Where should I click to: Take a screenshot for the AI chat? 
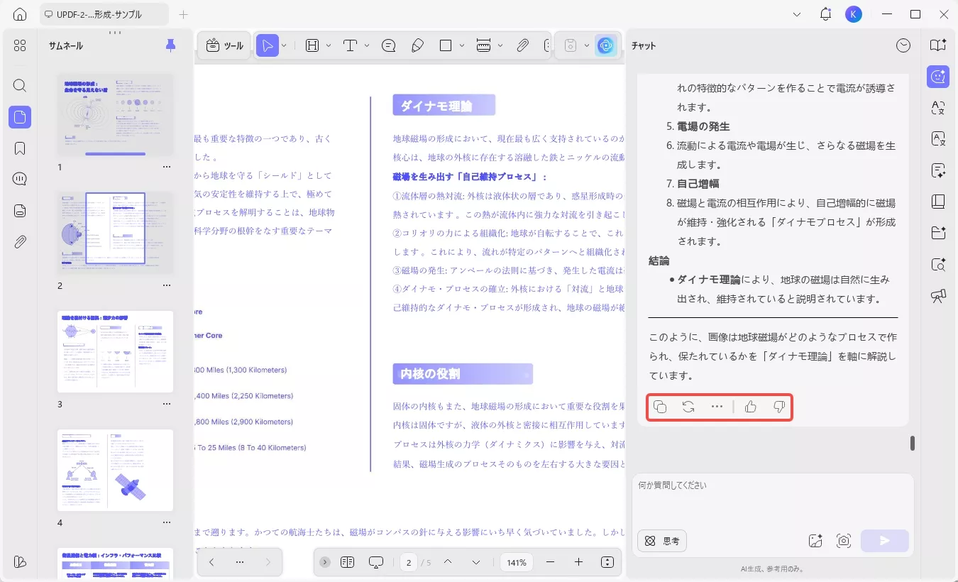point(844,540)
